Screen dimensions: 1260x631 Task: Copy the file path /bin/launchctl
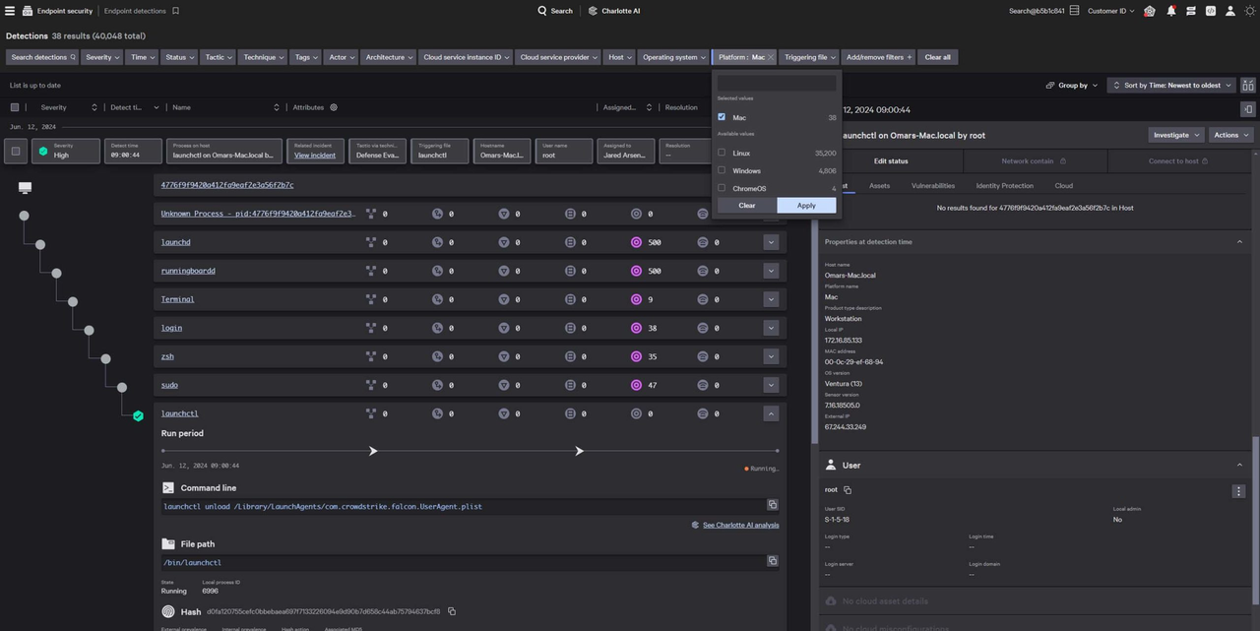point(773,561)
